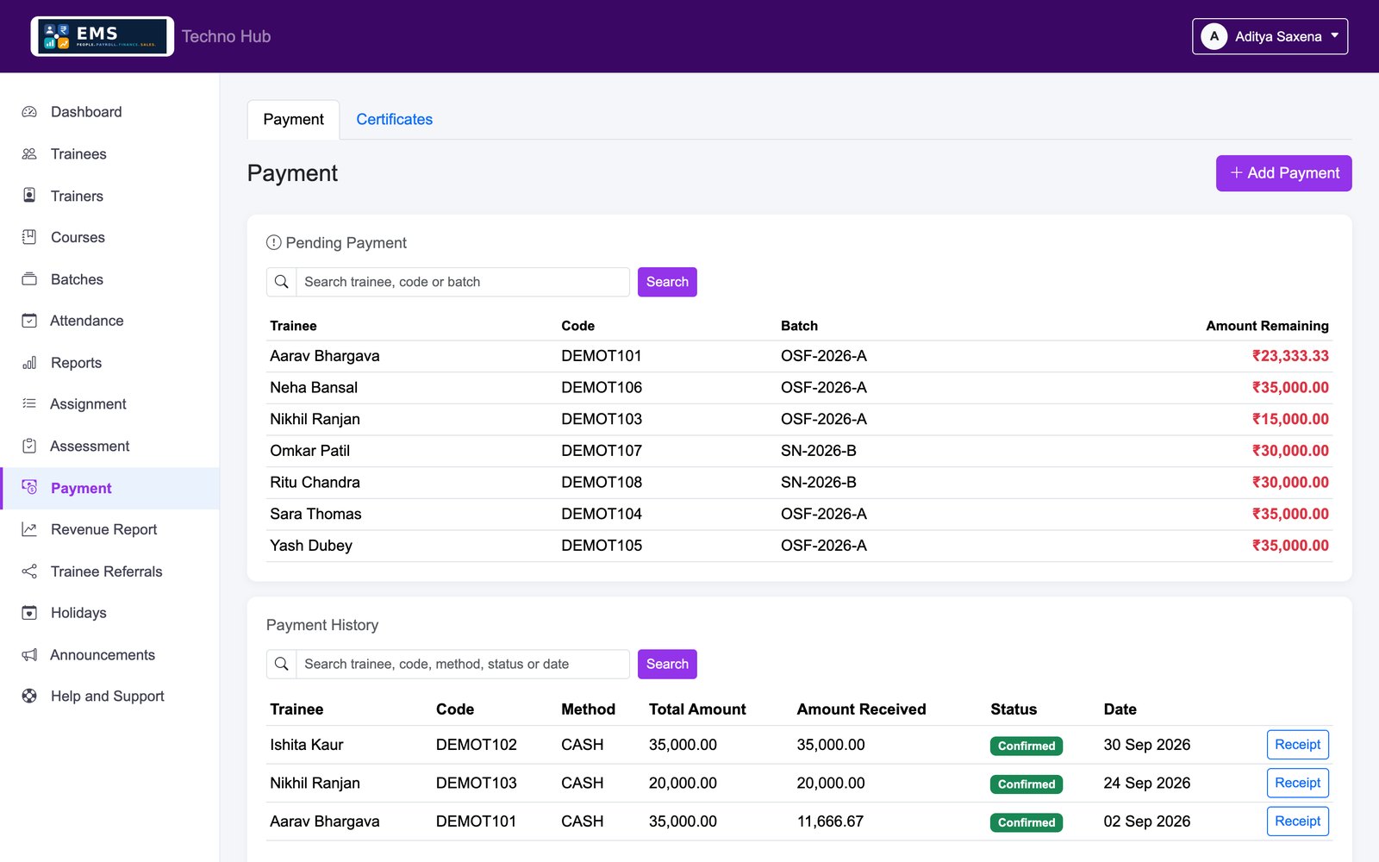Click the Assessment clipboard icon
1379x862 pixels.
pos(29,446)
